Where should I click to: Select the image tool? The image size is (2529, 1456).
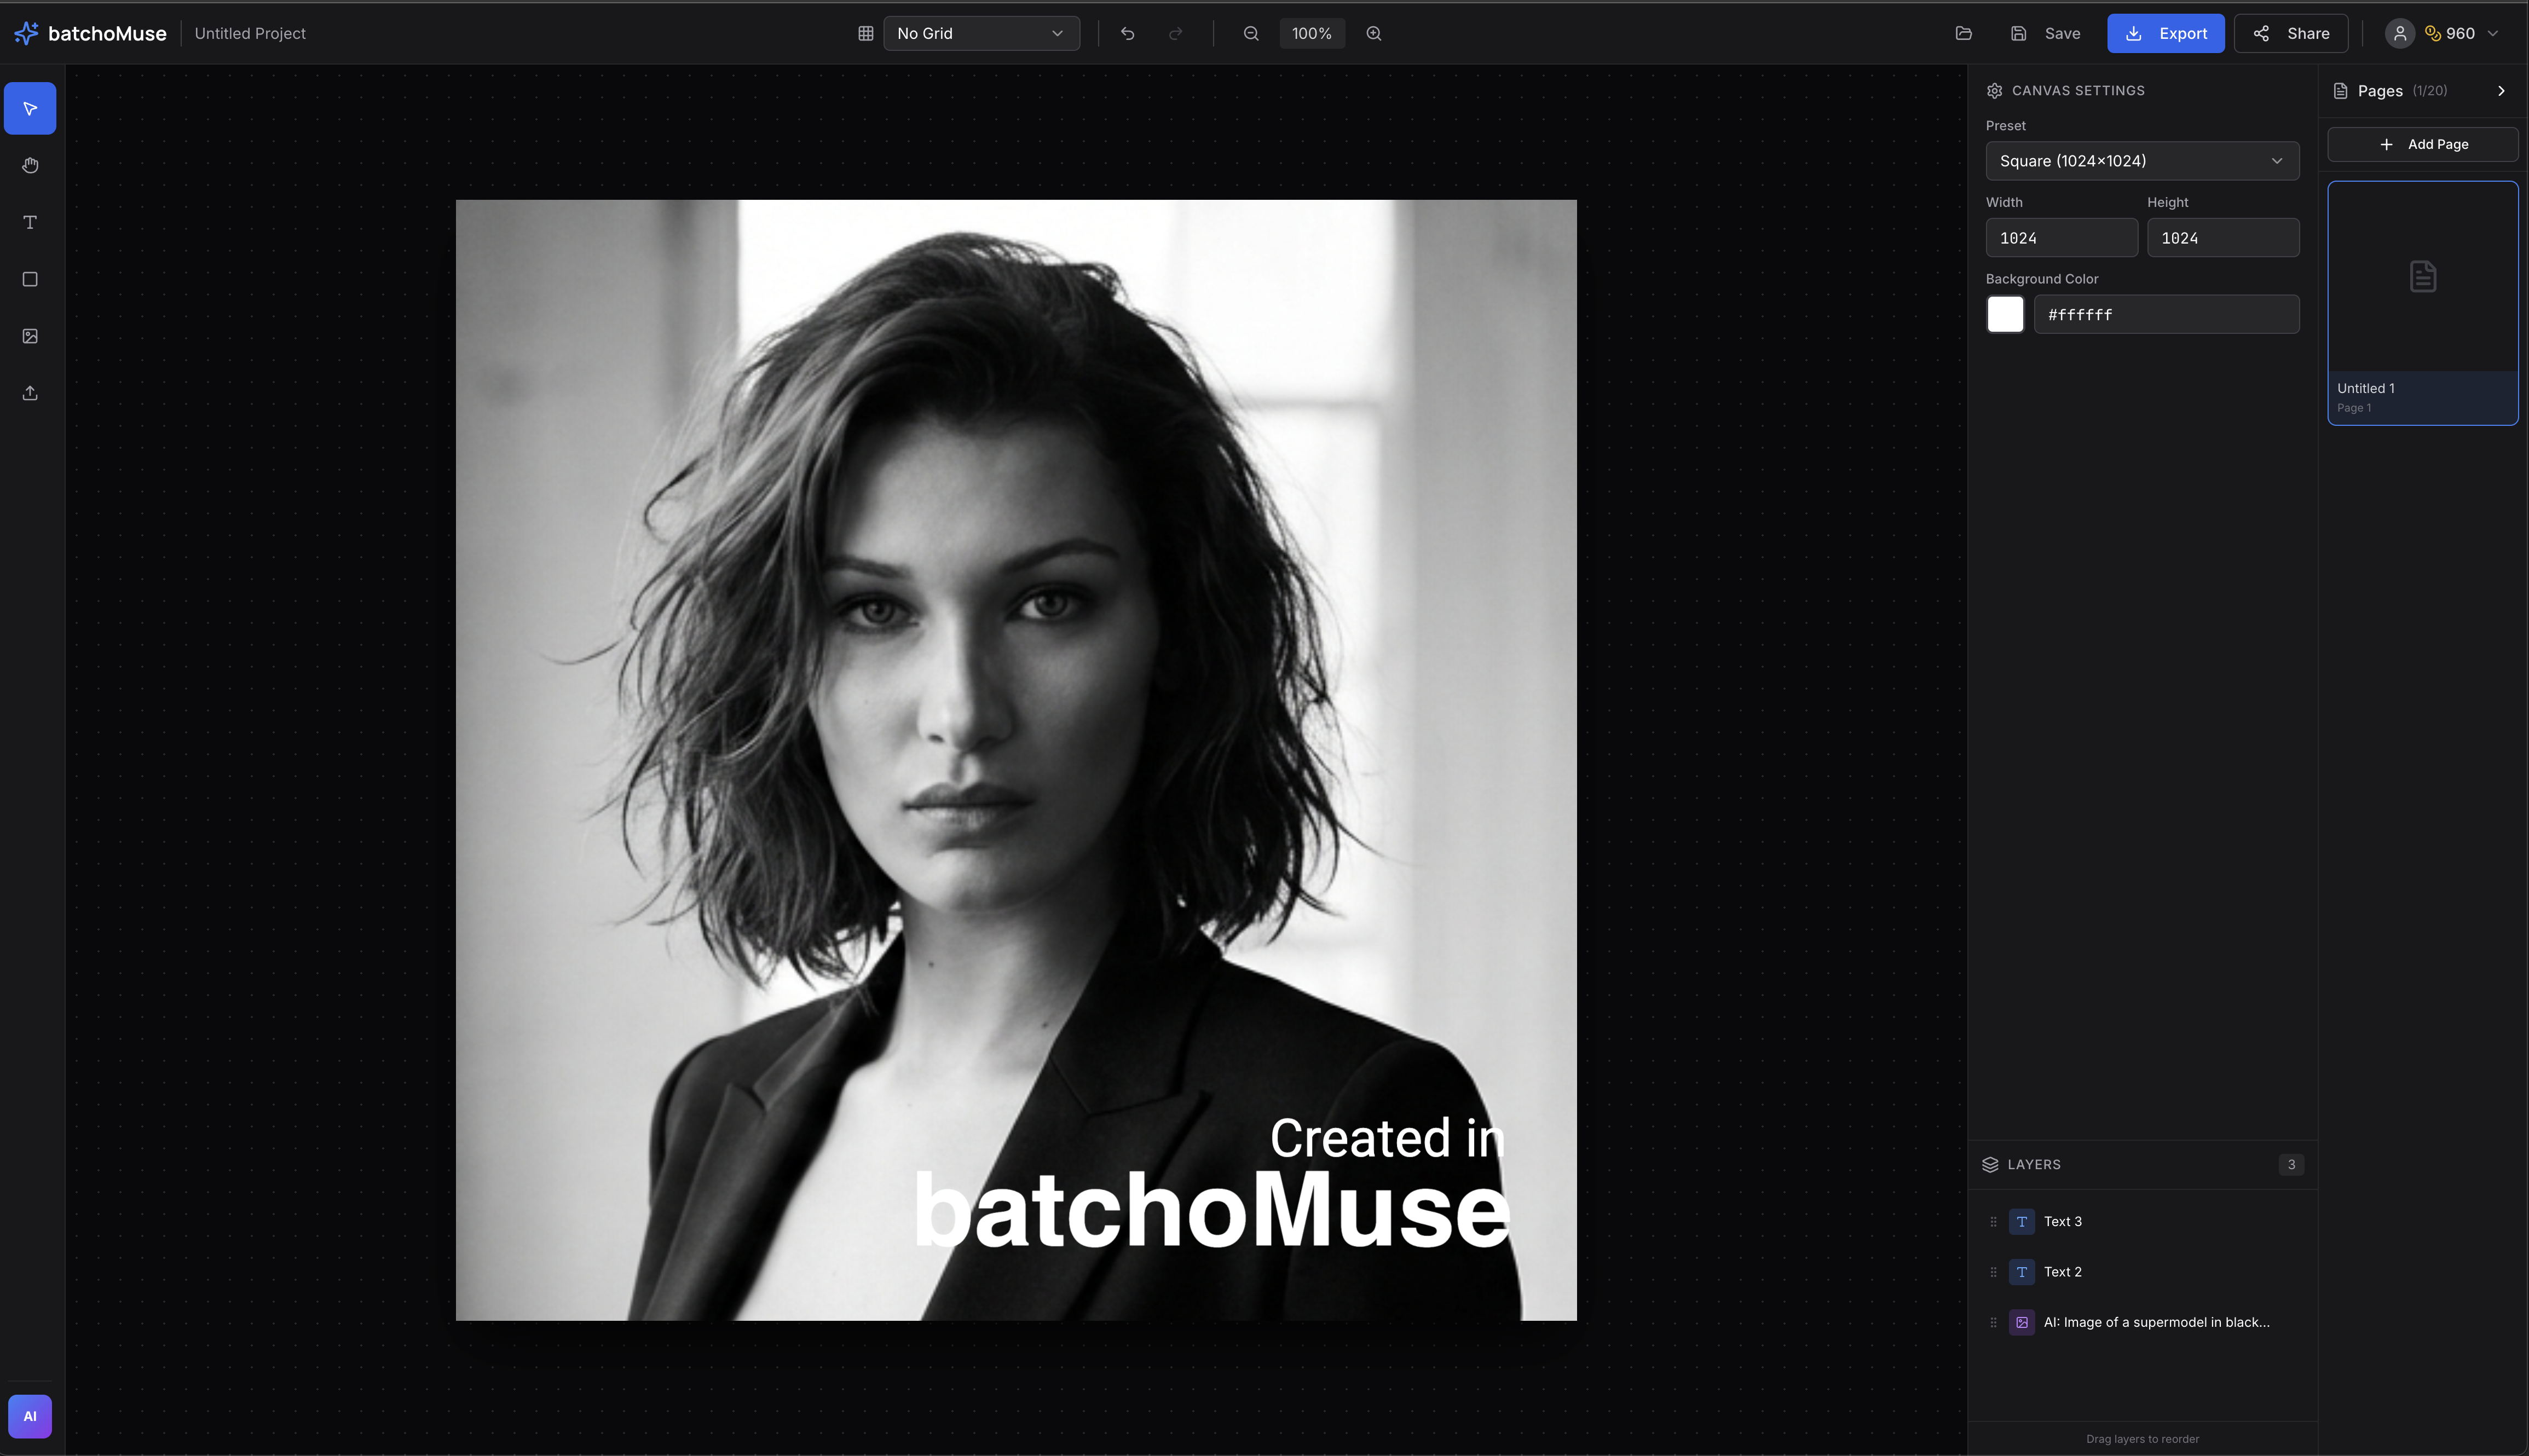pos(30,336)
